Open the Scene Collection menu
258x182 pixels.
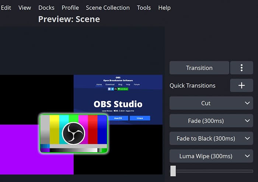click(108, 8)
